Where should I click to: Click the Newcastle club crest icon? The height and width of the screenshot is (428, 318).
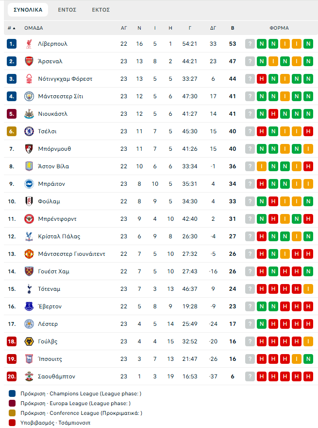point(29,114)
